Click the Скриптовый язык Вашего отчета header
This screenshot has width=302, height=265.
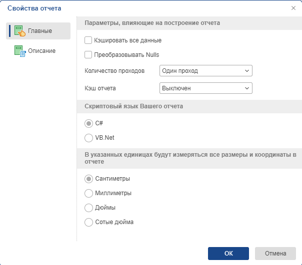click(x=134, y=106)
